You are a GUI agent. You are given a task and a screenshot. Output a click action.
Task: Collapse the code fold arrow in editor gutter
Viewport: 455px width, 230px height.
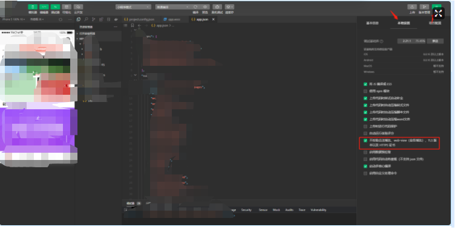click(135, 75)
